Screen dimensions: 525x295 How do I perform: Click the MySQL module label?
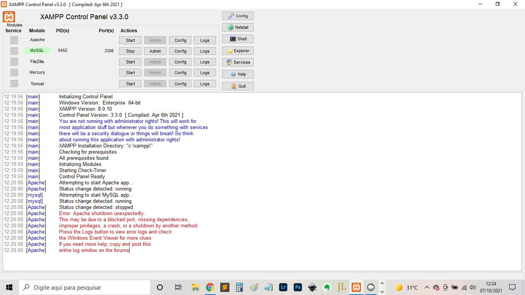tap(37, 50)
